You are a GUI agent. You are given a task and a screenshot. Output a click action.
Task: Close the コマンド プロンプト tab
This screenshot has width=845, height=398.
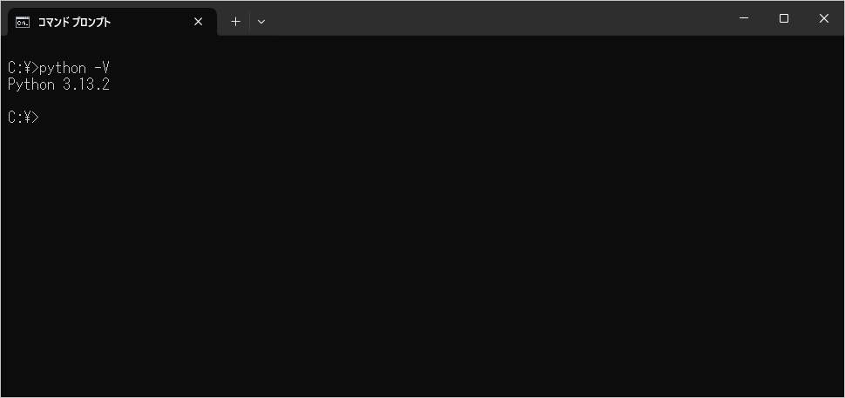198,22
